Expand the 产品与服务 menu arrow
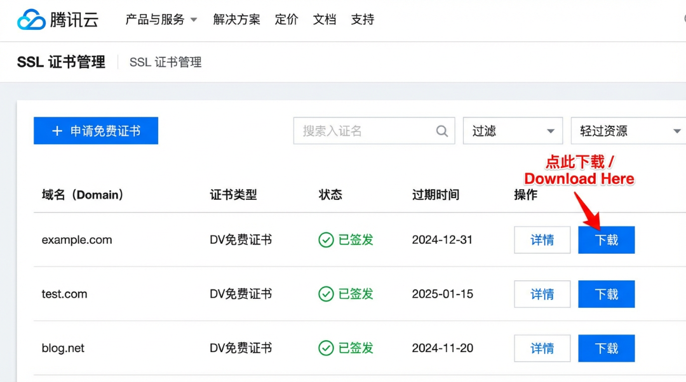This screenshot has height=382, width=686. point(194,20)
